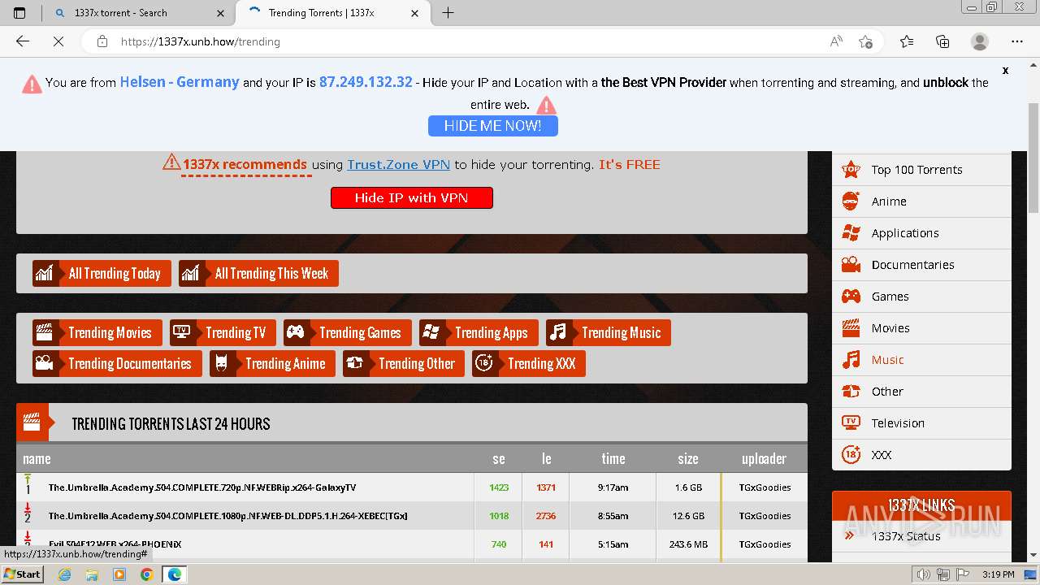Viewport: 1040px width, 585px height.
Task: Click the Hide IP with VPN button
Action: click(411, 197)
